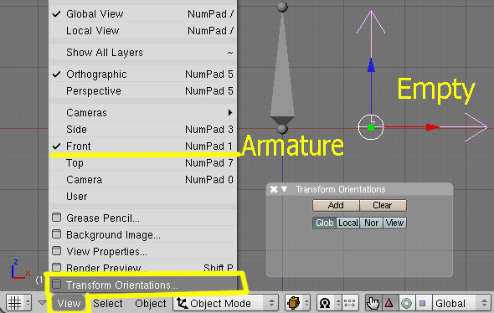Open the pivot point selector icon
The height and width of the screenshot is (313, 494).
click(325, 303)
